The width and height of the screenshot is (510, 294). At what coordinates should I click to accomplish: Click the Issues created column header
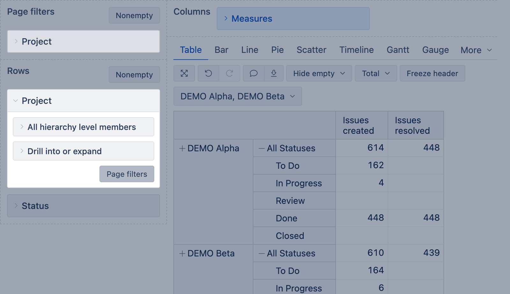pyautogui.click(x=358, y=125)
